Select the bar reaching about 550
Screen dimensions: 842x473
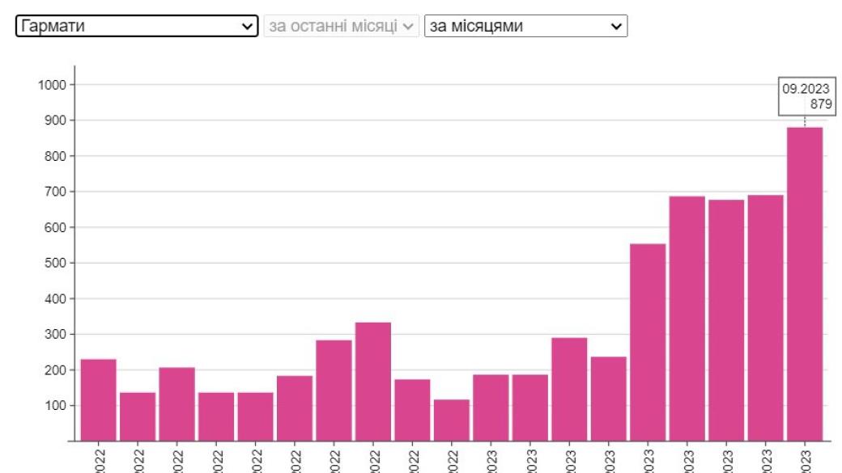648,342
